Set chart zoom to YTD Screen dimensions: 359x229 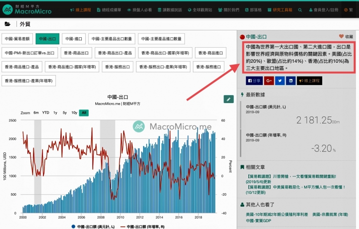point(45,113)
